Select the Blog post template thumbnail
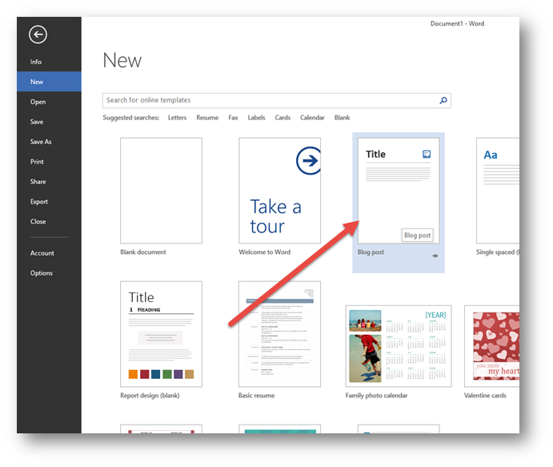This screenshot has width=553, height=467. coord(398,191)
